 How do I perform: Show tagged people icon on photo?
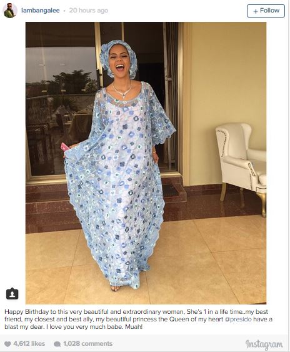coord(12,294)
